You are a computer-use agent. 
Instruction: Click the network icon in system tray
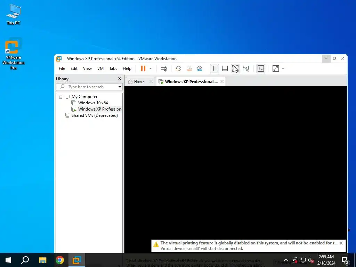click(x=303, y=260)
